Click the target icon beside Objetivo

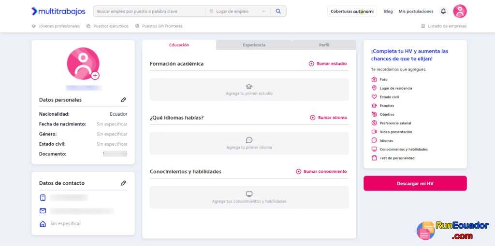tap(374, 114)
